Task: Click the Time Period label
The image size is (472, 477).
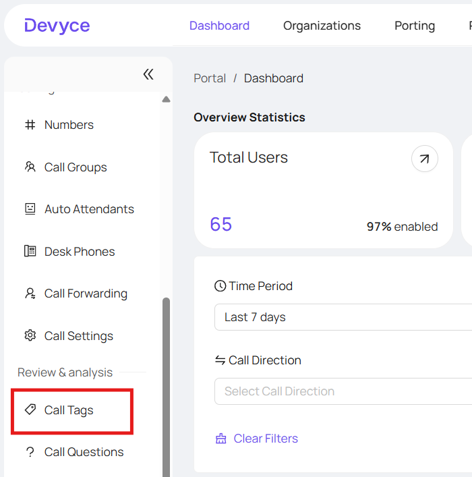Action: (x=261, y=286)
